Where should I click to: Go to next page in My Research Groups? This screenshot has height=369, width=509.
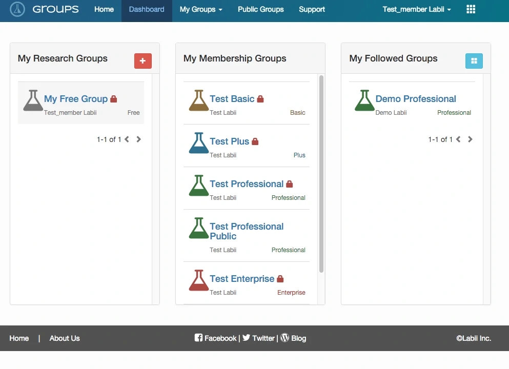pyautogui.click(x=139, y=139)
